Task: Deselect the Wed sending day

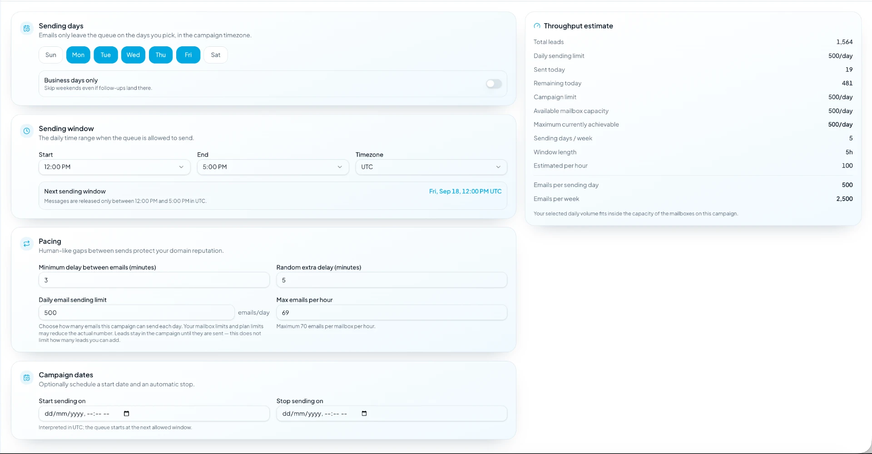Action: coord(133,55)
